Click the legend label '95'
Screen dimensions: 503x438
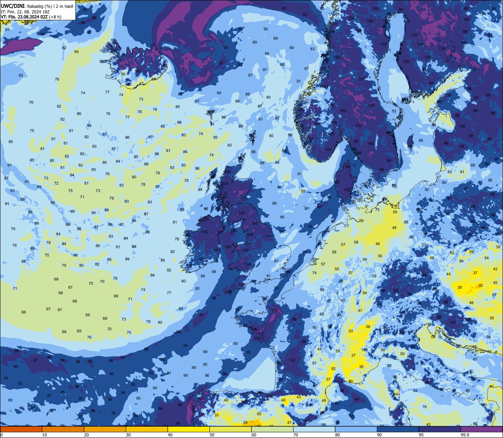[421, 435]
